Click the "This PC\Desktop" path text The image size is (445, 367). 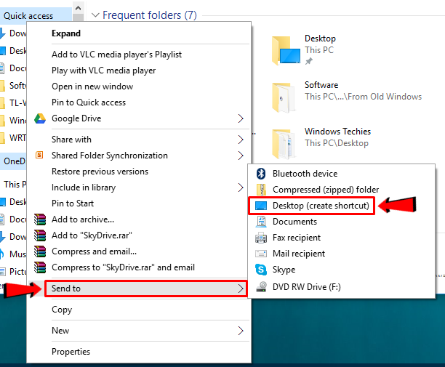337,143
